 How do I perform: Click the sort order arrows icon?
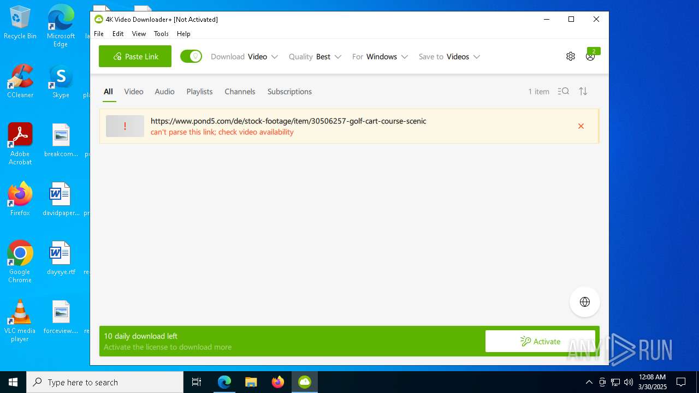(x=583, y=91)
